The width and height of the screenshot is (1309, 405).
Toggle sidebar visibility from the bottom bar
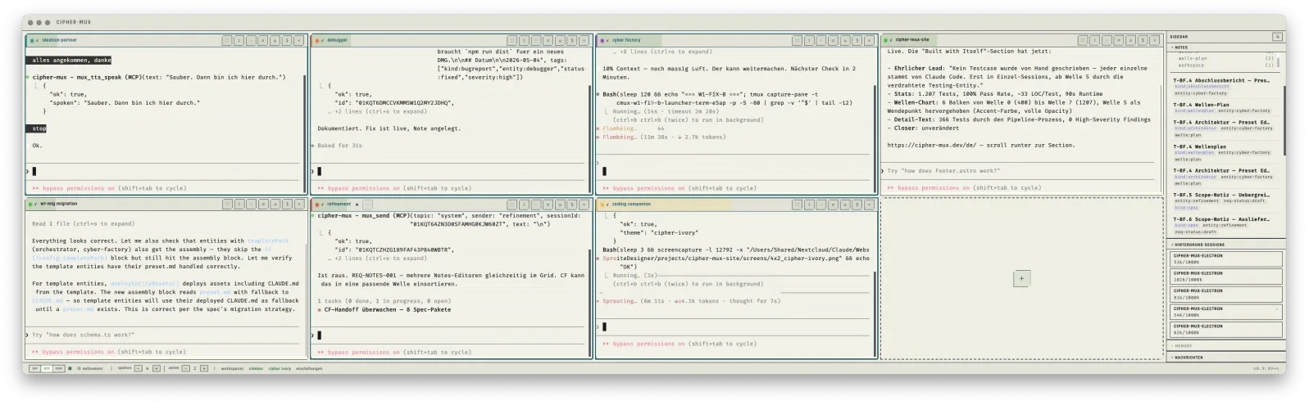pos(256,368)
